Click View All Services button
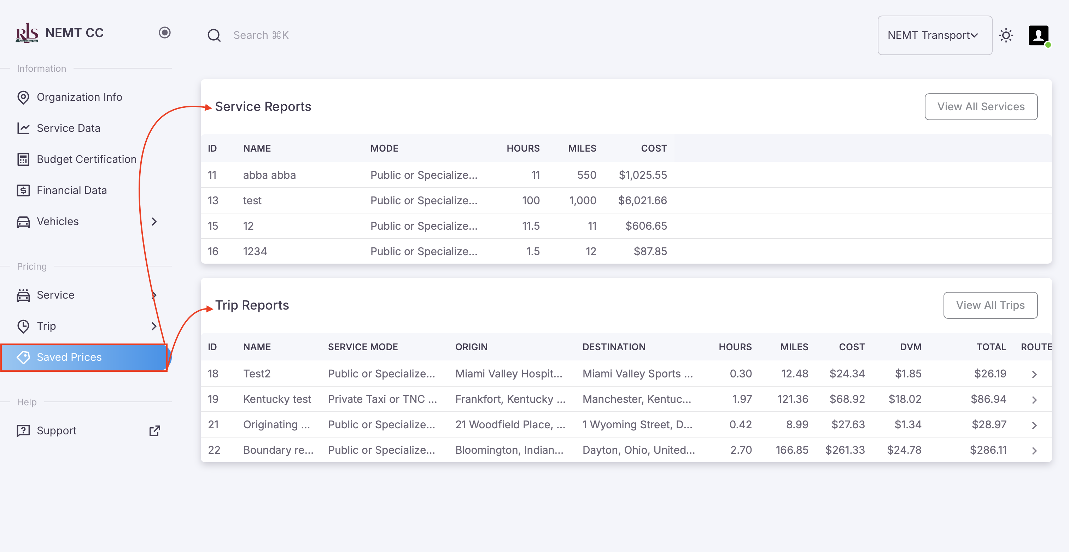1069x552 pixels. tap(981, 107)
